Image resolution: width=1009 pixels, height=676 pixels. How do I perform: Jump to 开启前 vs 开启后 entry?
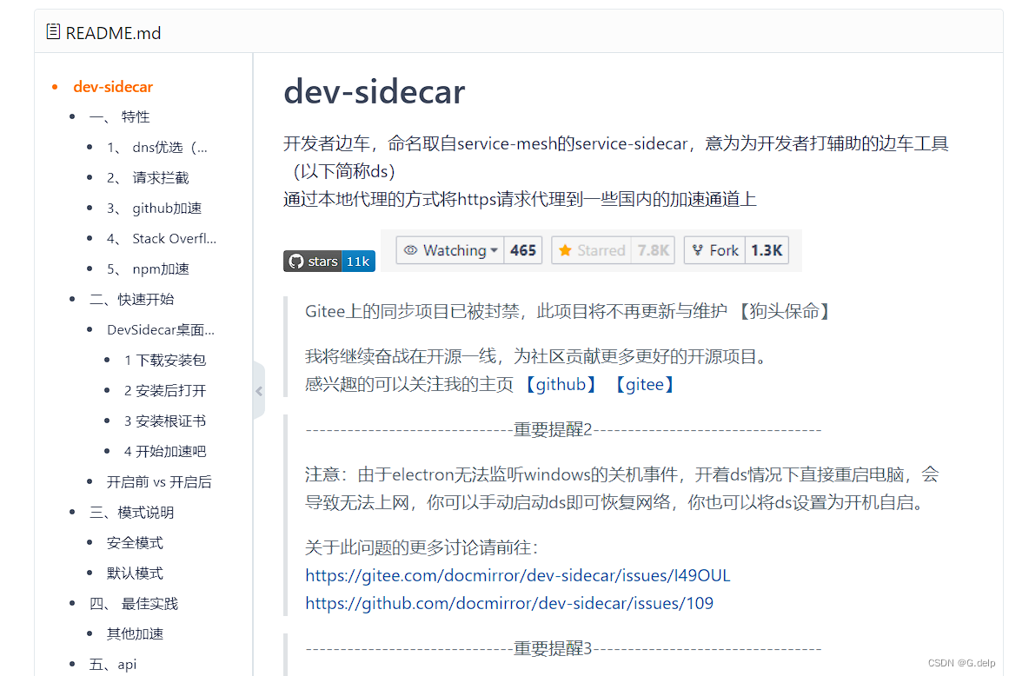[159, 481]
